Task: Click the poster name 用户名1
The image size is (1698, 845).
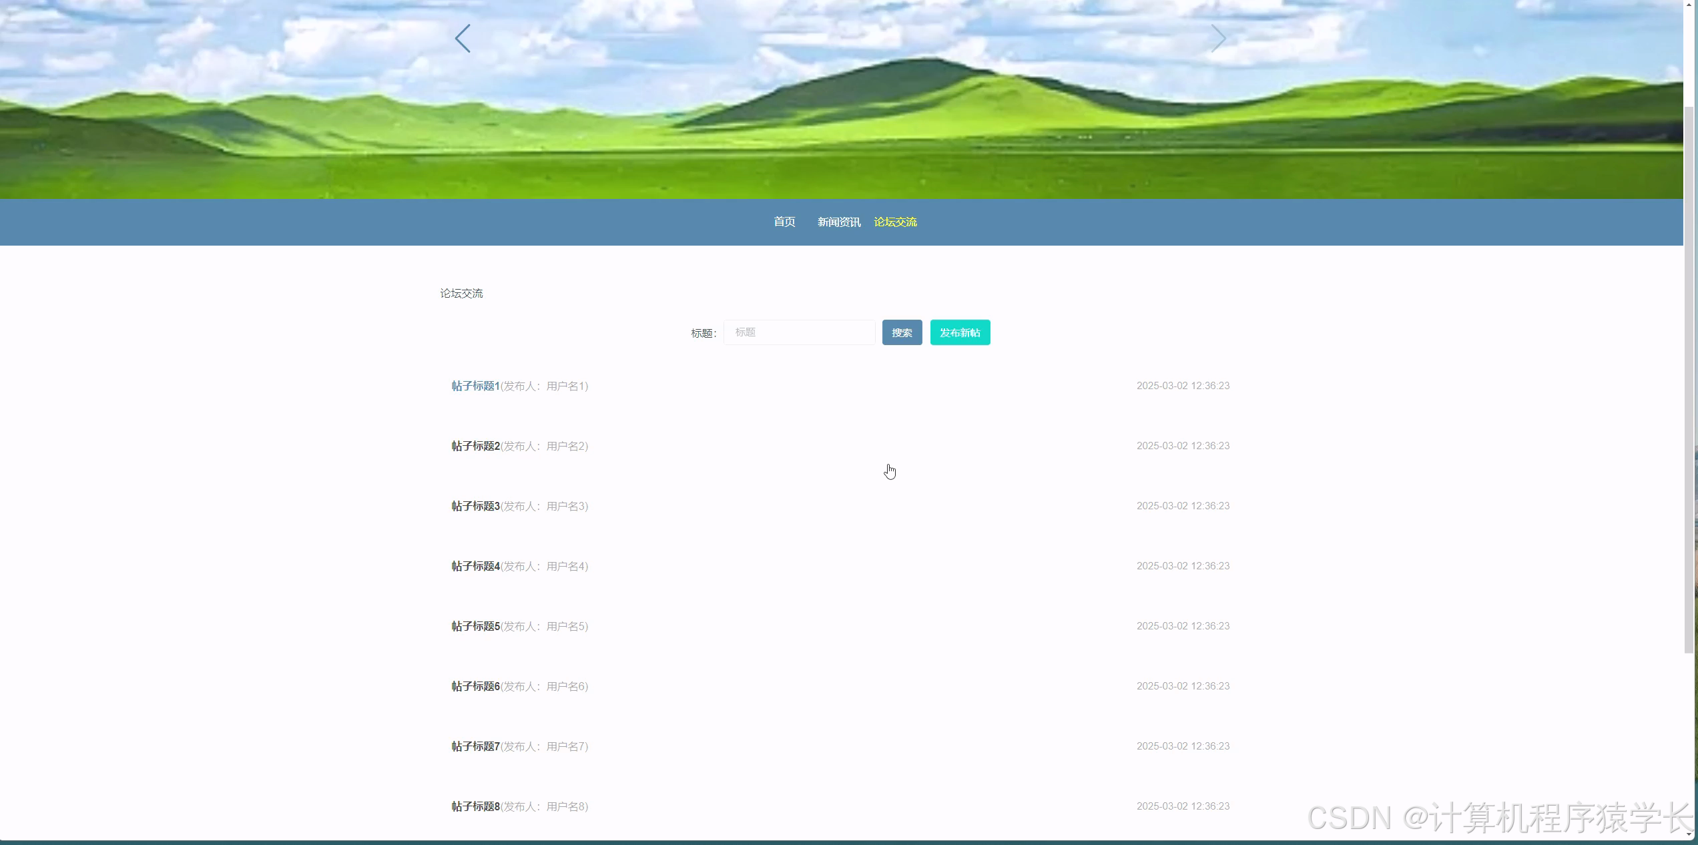Action: [x=566, y=386]
